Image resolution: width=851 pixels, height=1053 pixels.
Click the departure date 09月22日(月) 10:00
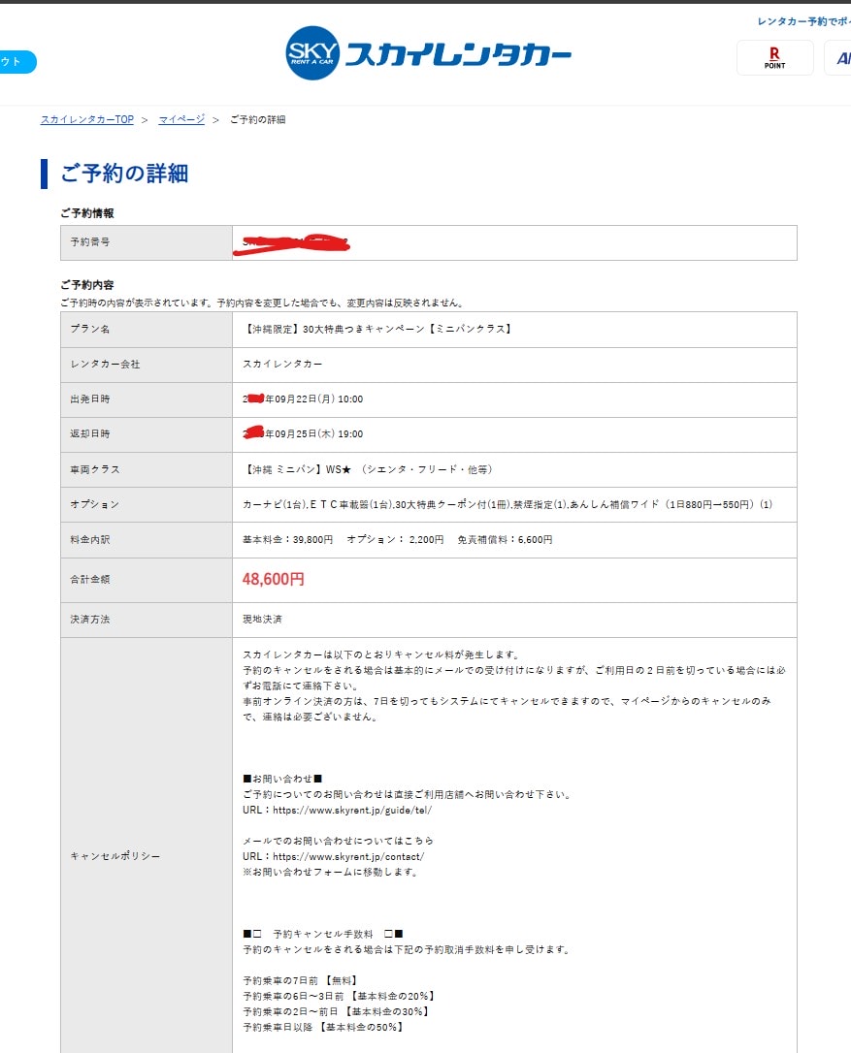point(303,399)
